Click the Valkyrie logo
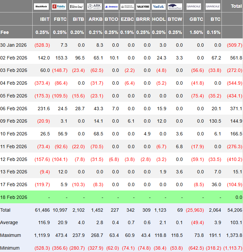The width and height of the screenshot is (243, 252). (143, 7)
